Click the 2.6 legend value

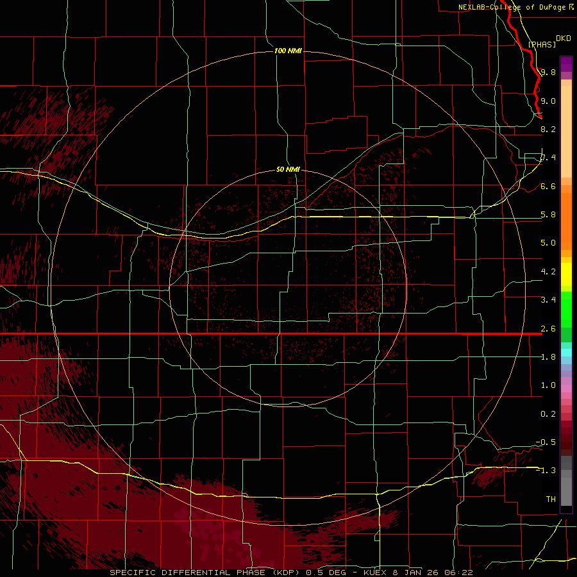point(548,329)
